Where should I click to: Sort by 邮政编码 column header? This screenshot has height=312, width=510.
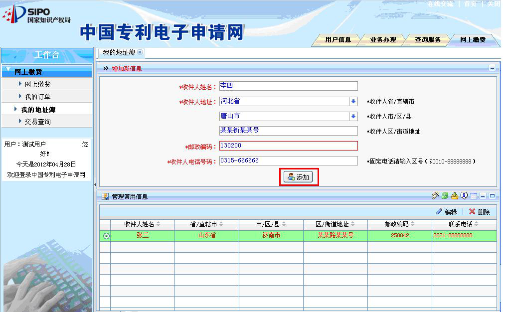tap(399, 224)
